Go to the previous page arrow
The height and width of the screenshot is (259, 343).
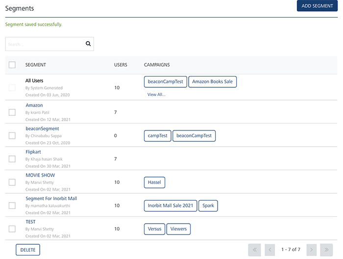pos(269,250)
